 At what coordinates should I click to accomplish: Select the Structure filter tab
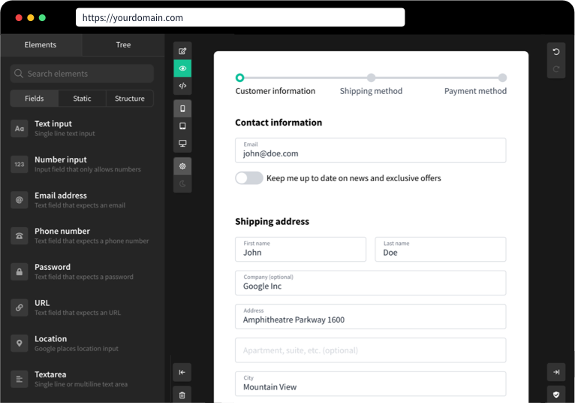pyautogui.click(x=129, y=98)
